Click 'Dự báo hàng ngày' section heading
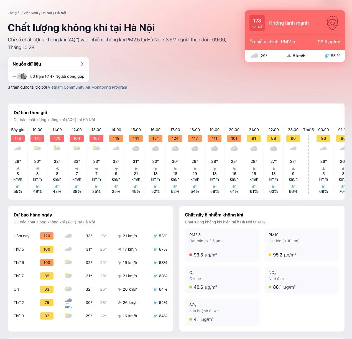Screen dimensions: 352x339 coord(33,215)
